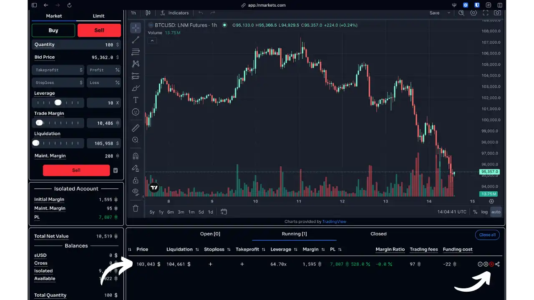Toggle the log scale option
Image resolution: width=534 pixels, height=300 pixels.
484,212
